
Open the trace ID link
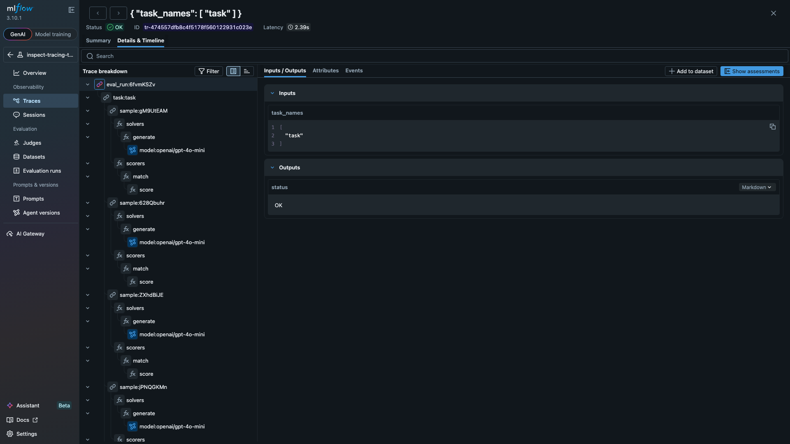198,27
